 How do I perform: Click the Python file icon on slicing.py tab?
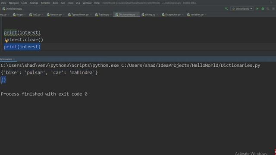coord(143,15)
